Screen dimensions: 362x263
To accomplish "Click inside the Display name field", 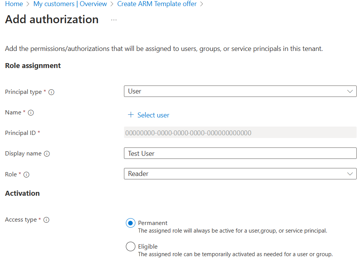I will [x=240, y=153].
